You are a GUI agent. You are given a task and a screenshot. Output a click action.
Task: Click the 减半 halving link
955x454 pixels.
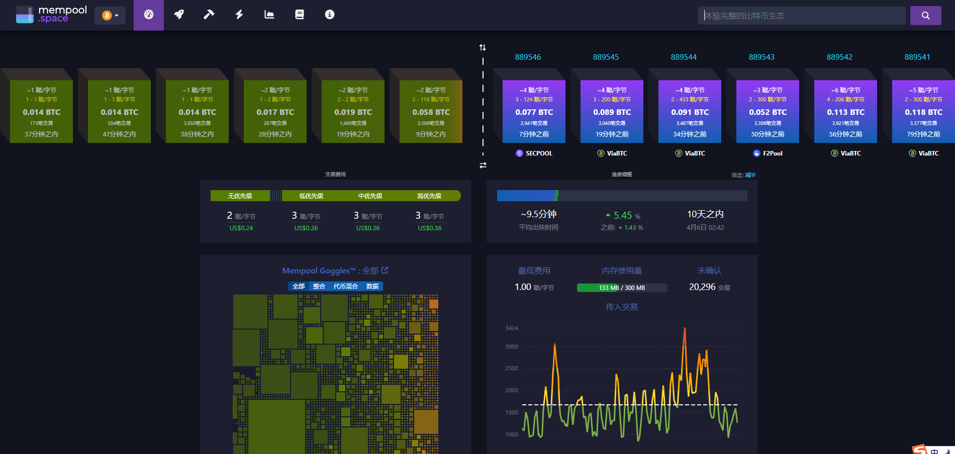tap(750, 175)
